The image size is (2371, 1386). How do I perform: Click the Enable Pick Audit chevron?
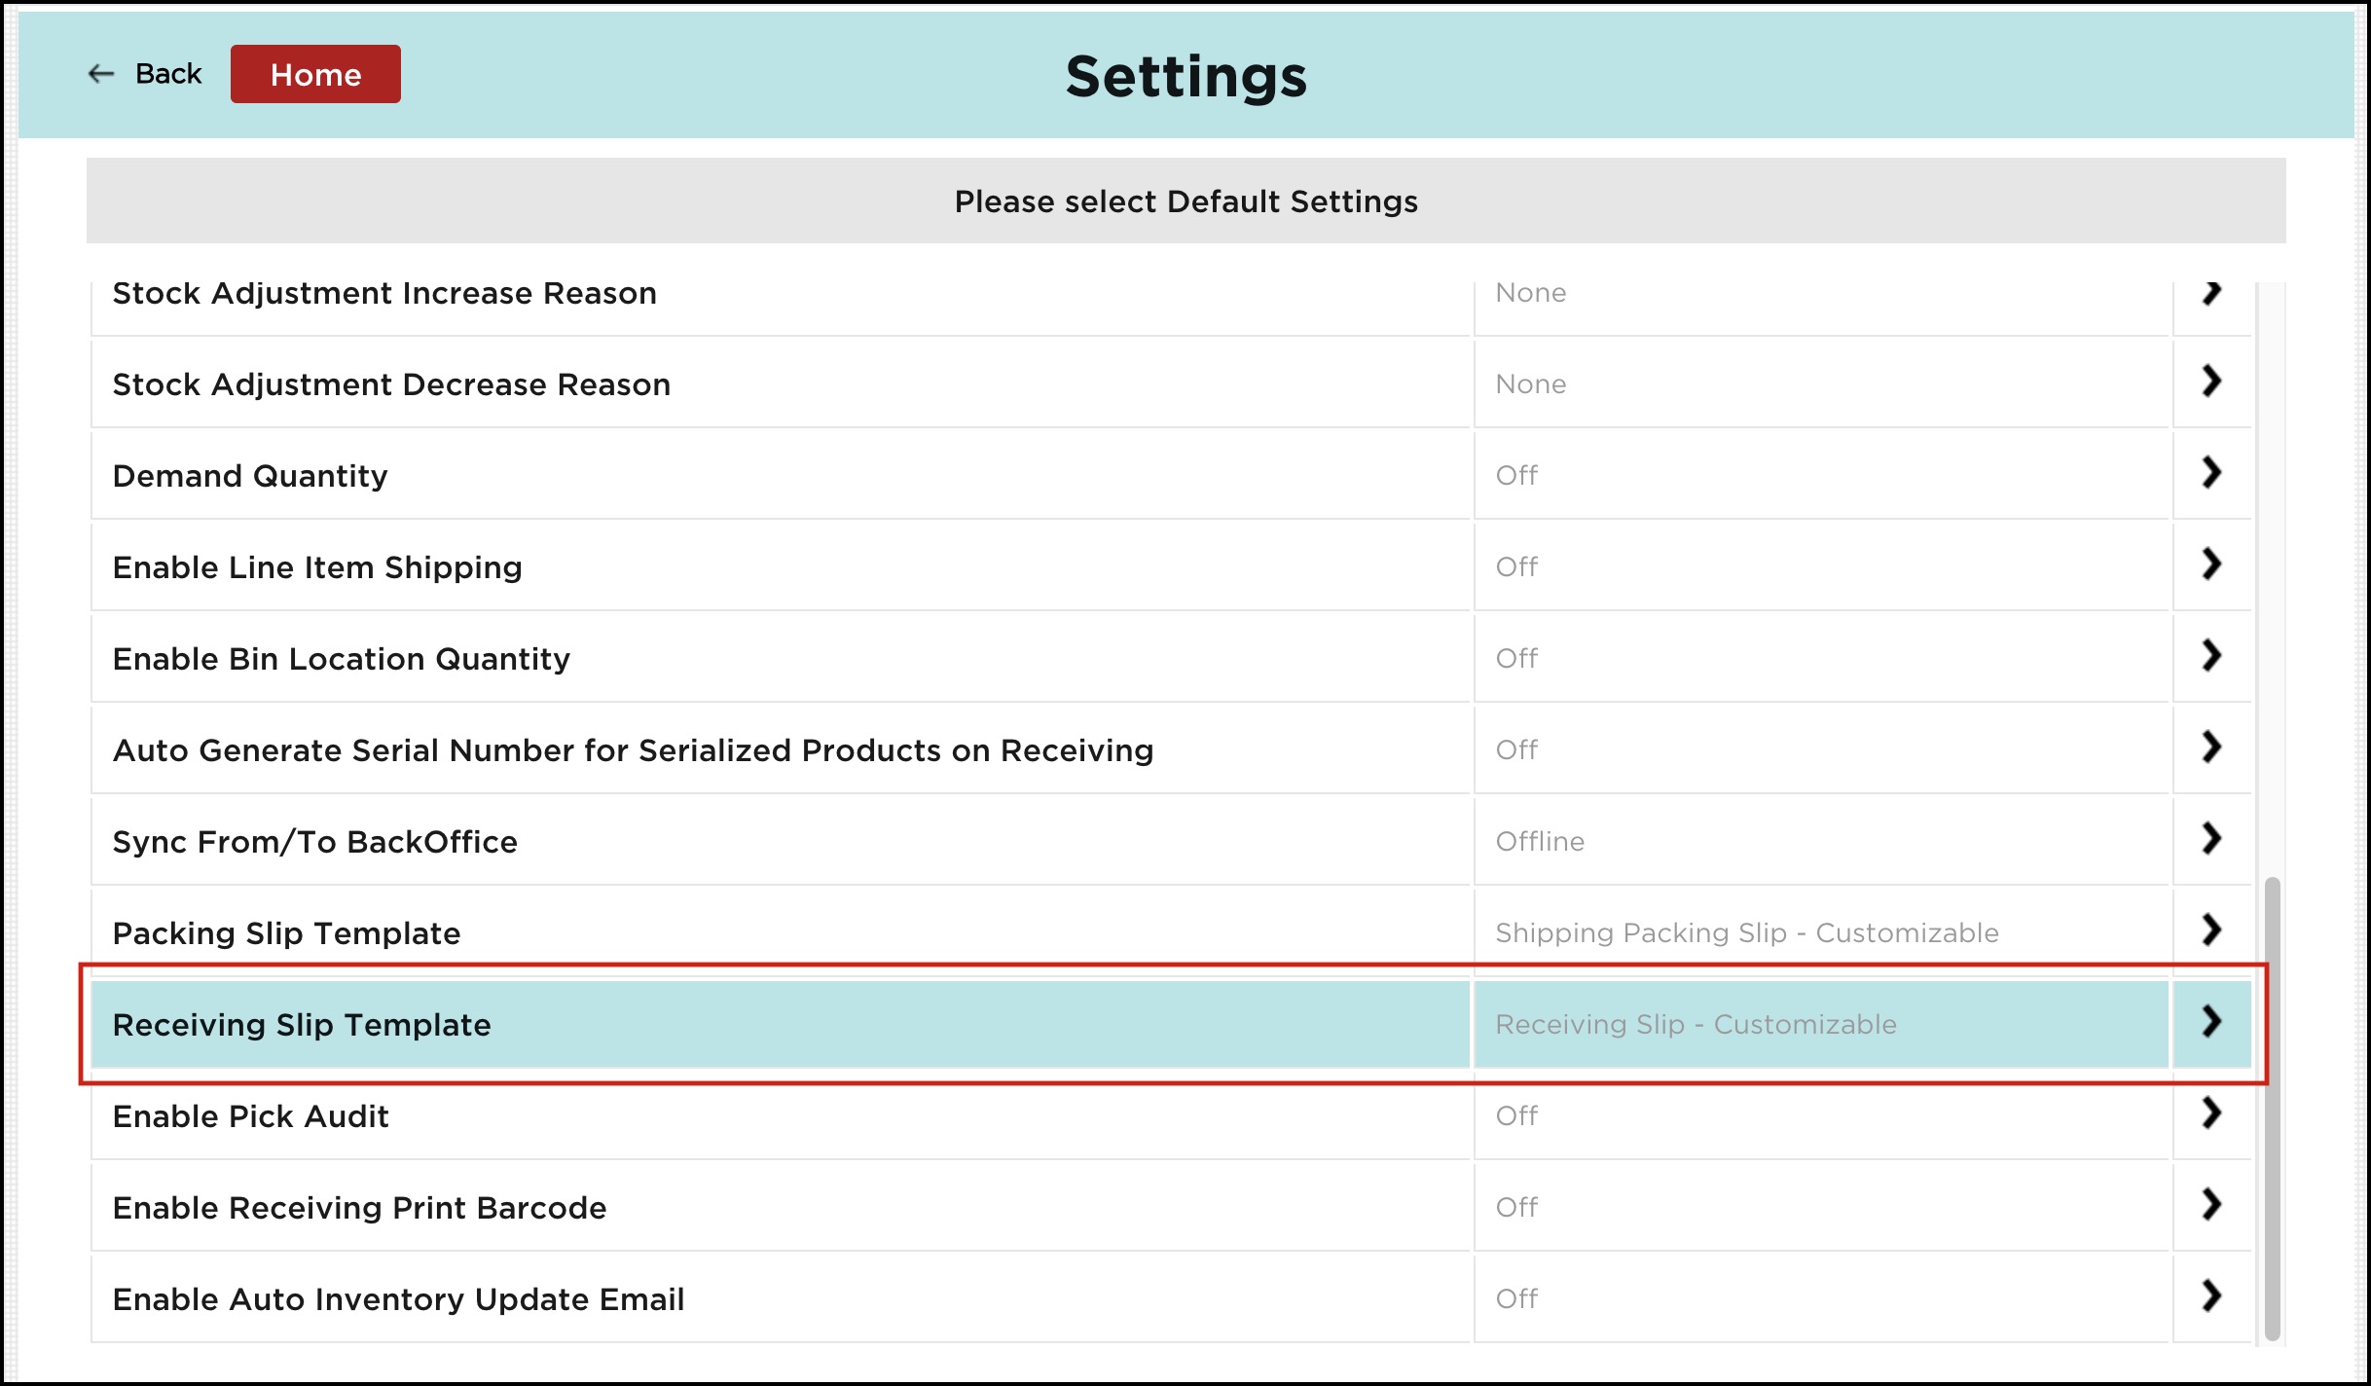(2211, 1114)
